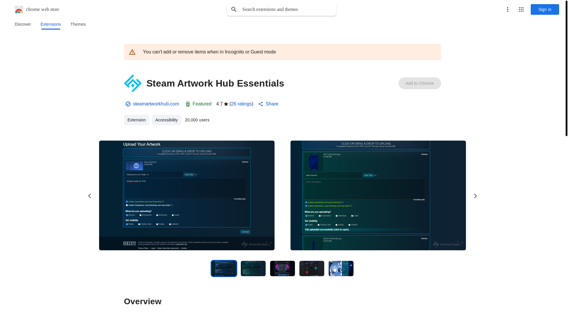Viewport: 568px width, 319px height.
Task: Show next screenshot with right arrow
Action: tap(475, 196)
